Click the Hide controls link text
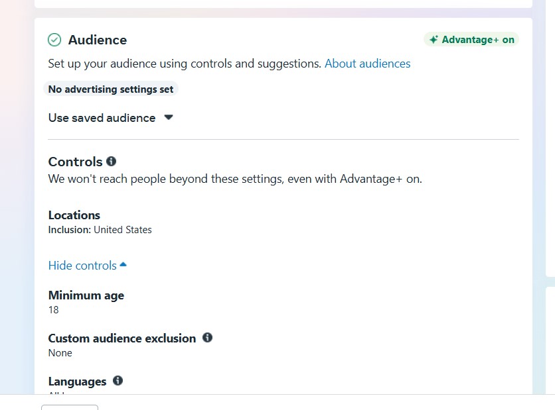This screenshot has width=555, height=410. 82,266
